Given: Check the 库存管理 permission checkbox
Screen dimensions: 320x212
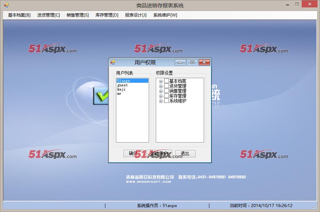Looking at the screenshot, I should pyautogui.click(x=166, y=95).
